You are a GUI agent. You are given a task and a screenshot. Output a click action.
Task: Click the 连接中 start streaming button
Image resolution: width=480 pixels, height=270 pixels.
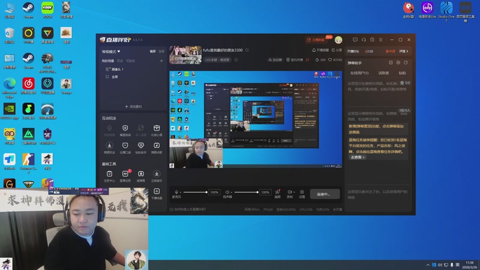[325, 194]
